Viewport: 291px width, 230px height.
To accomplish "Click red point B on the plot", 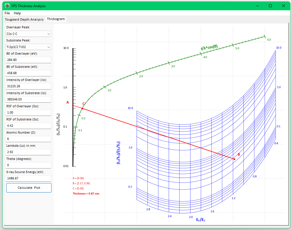I will click(234, 159).
